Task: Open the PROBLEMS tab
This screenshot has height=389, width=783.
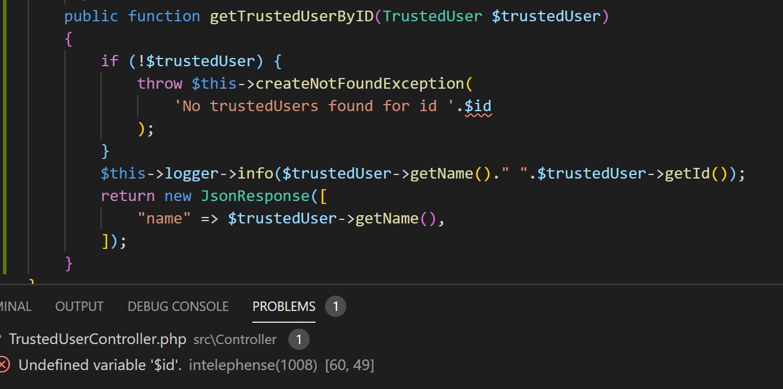Action: (284, 306)
